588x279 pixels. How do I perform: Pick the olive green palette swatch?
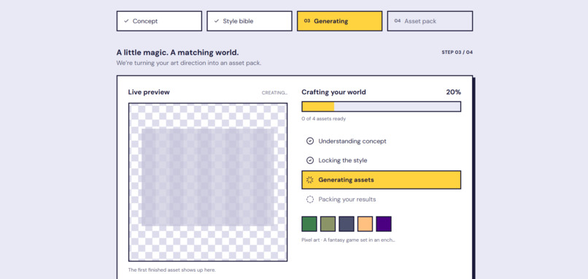point(328,224)
